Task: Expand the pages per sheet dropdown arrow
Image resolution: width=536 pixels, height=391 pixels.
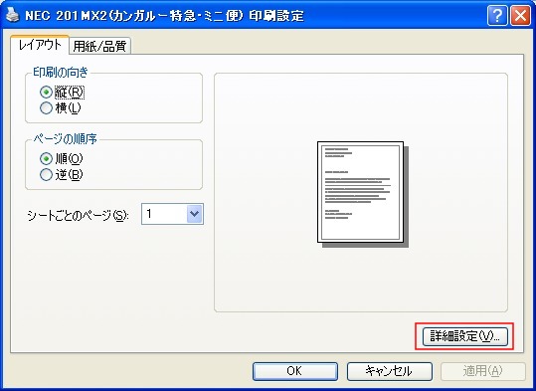Action: click(x=195, y=214)
